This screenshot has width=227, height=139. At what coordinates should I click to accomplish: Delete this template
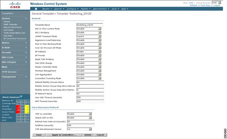88,135
